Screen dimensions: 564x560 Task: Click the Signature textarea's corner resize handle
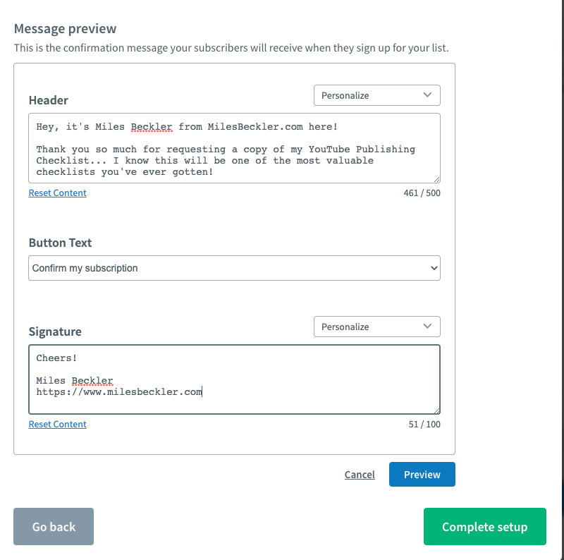(436, 410)
